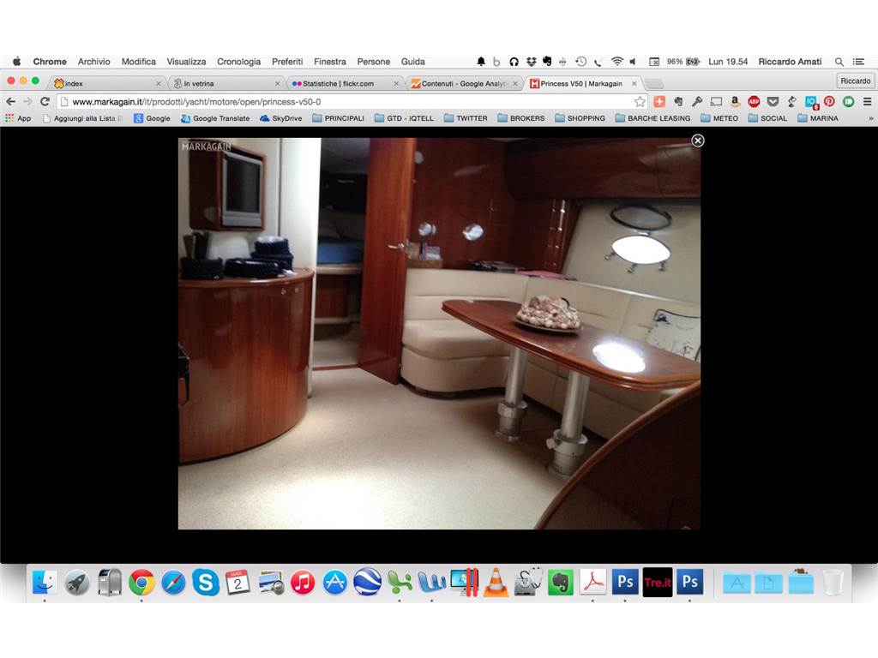Viewport: 878px width, 658px height.
Task: Close the photo lightbox overlay
Action: 698,141
